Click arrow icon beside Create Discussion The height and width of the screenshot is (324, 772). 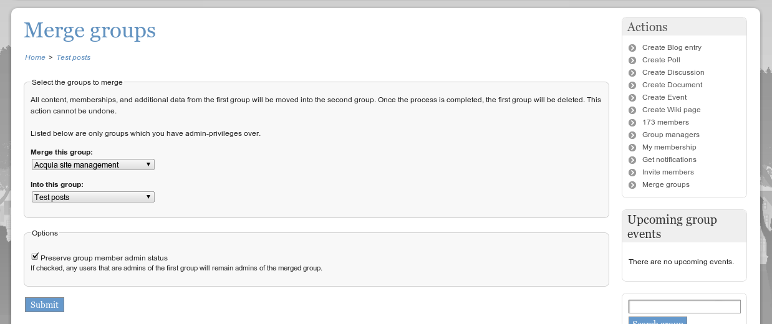632,73
